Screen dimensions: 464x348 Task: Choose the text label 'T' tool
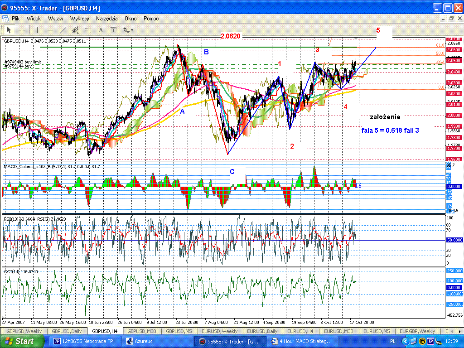coord(113,30)
